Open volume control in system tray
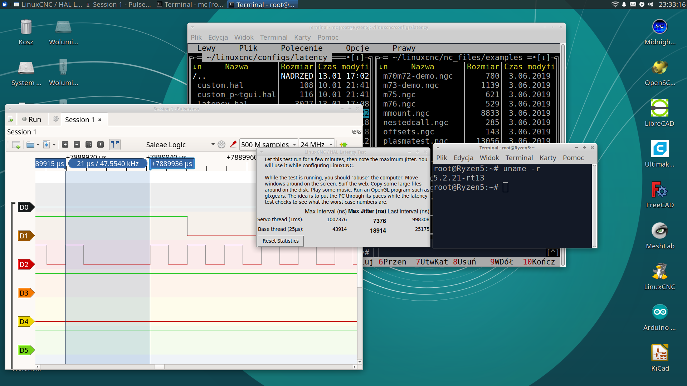 tap(650, 4)
